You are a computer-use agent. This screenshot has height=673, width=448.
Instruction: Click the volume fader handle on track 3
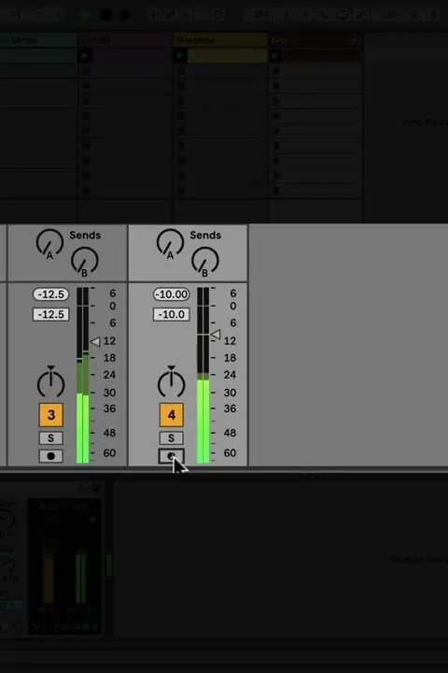(95, 342)
